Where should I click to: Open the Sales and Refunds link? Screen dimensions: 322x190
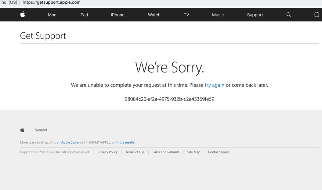pos(166,152)
